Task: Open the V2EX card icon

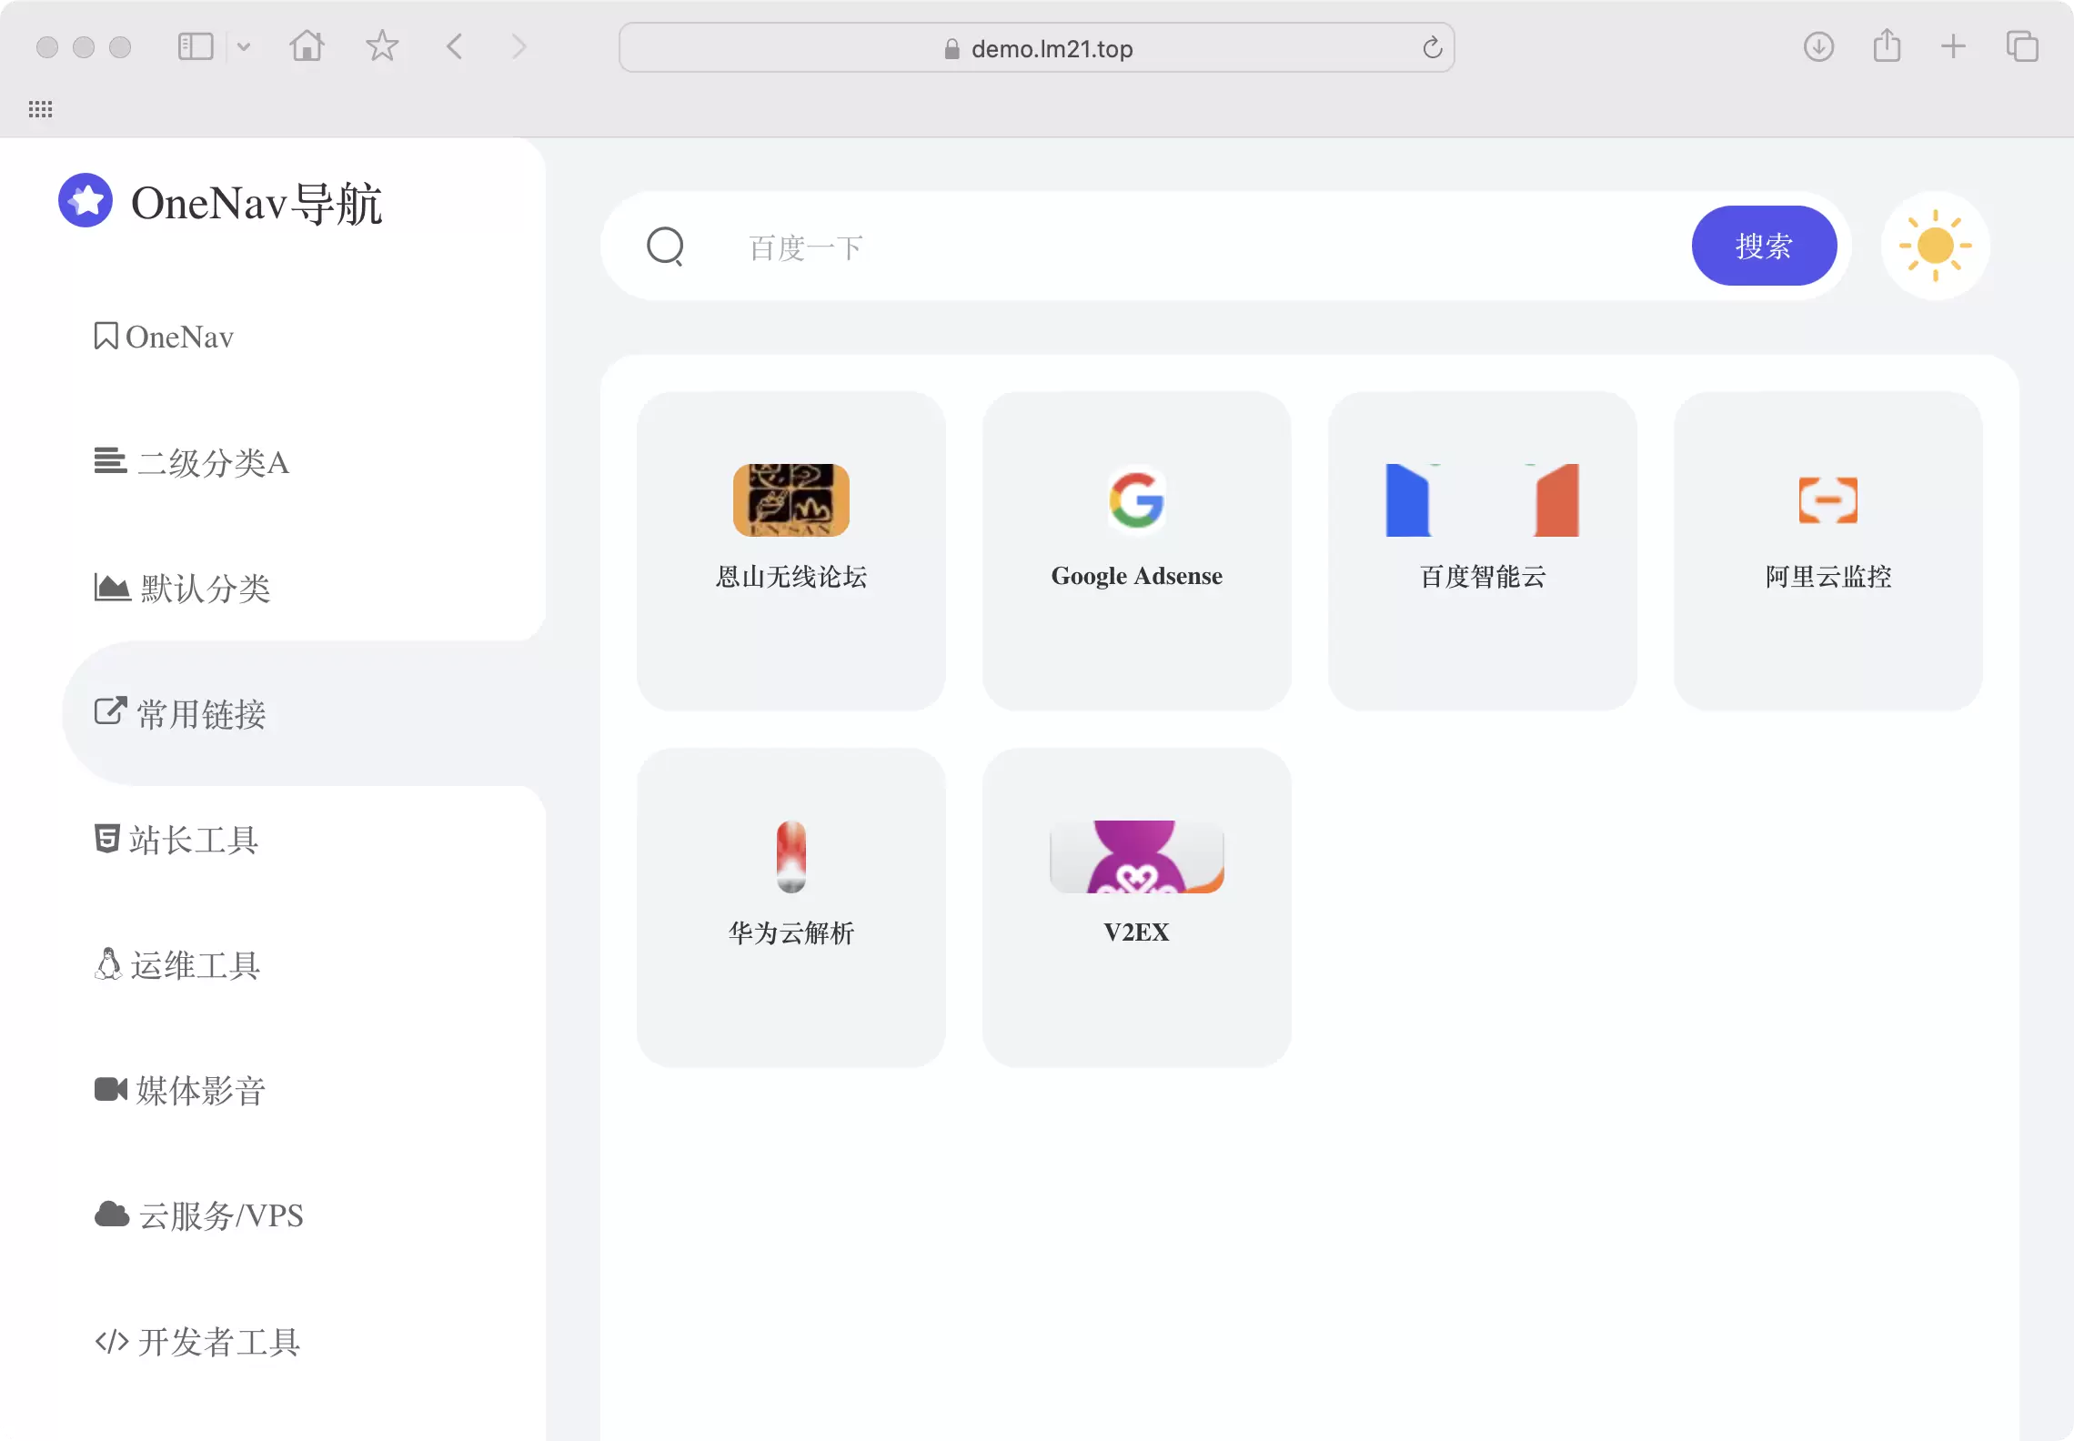Action: [1137, 857]
